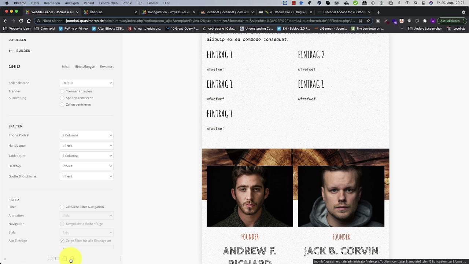Enable Aktiviere Filter Navigation checkbox
The height and width of the screenshot is (264, 469).
(x=62, y=207)
